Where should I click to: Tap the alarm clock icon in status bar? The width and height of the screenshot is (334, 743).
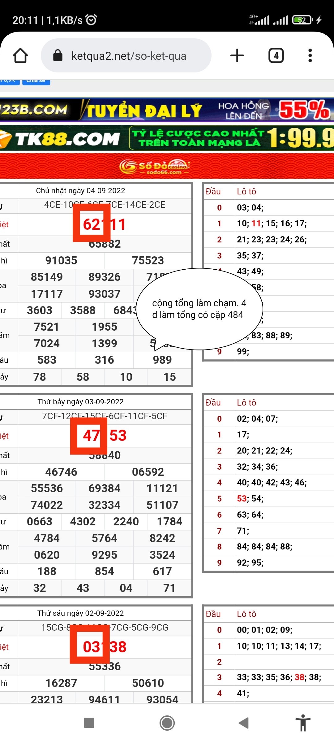pos(91,20)
